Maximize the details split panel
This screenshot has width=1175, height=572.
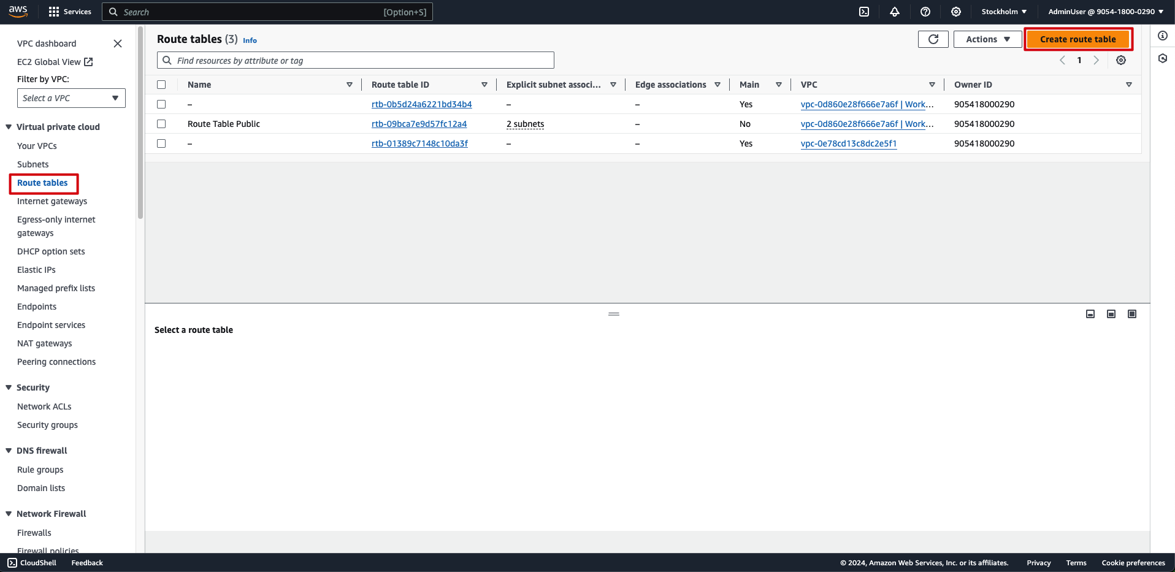[1132, 314]
